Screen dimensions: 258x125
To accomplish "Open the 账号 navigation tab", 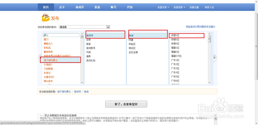I will (114, 7).
